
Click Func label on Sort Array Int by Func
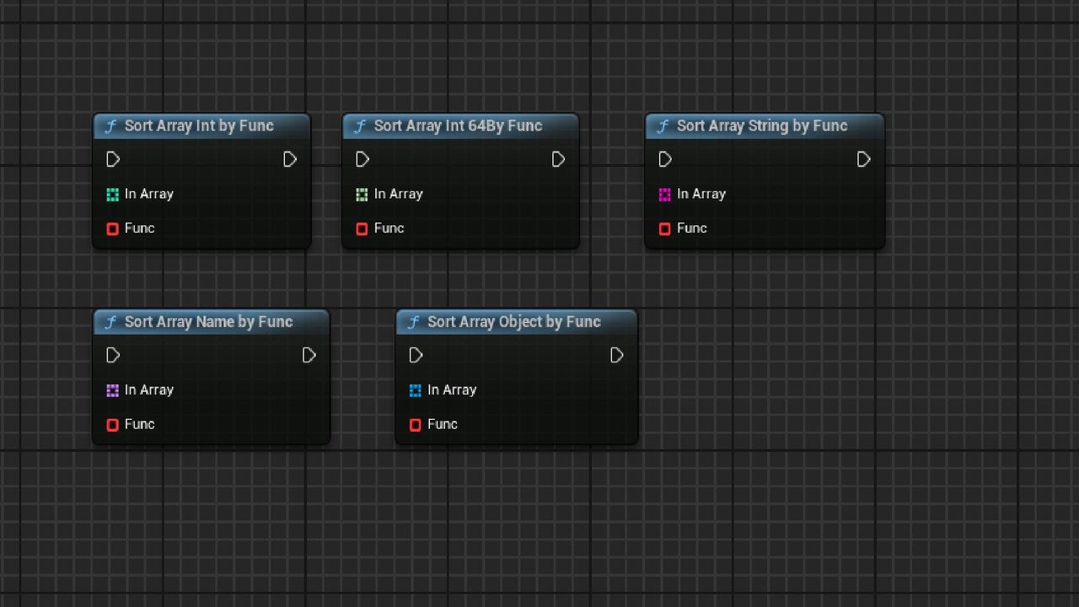click(x=140, y=228)
